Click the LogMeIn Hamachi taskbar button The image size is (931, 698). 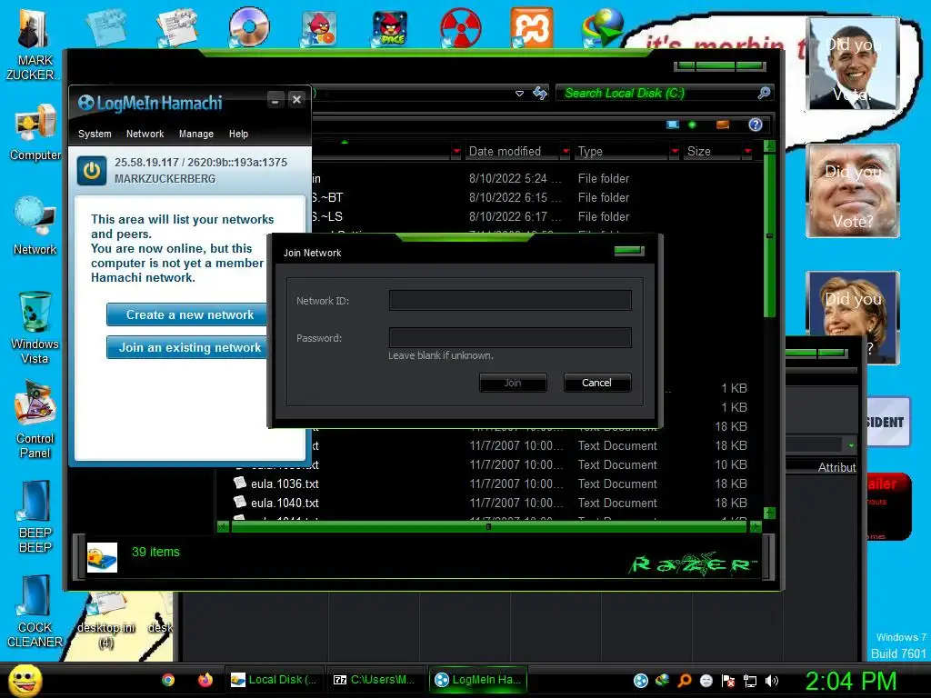point(478,680)
